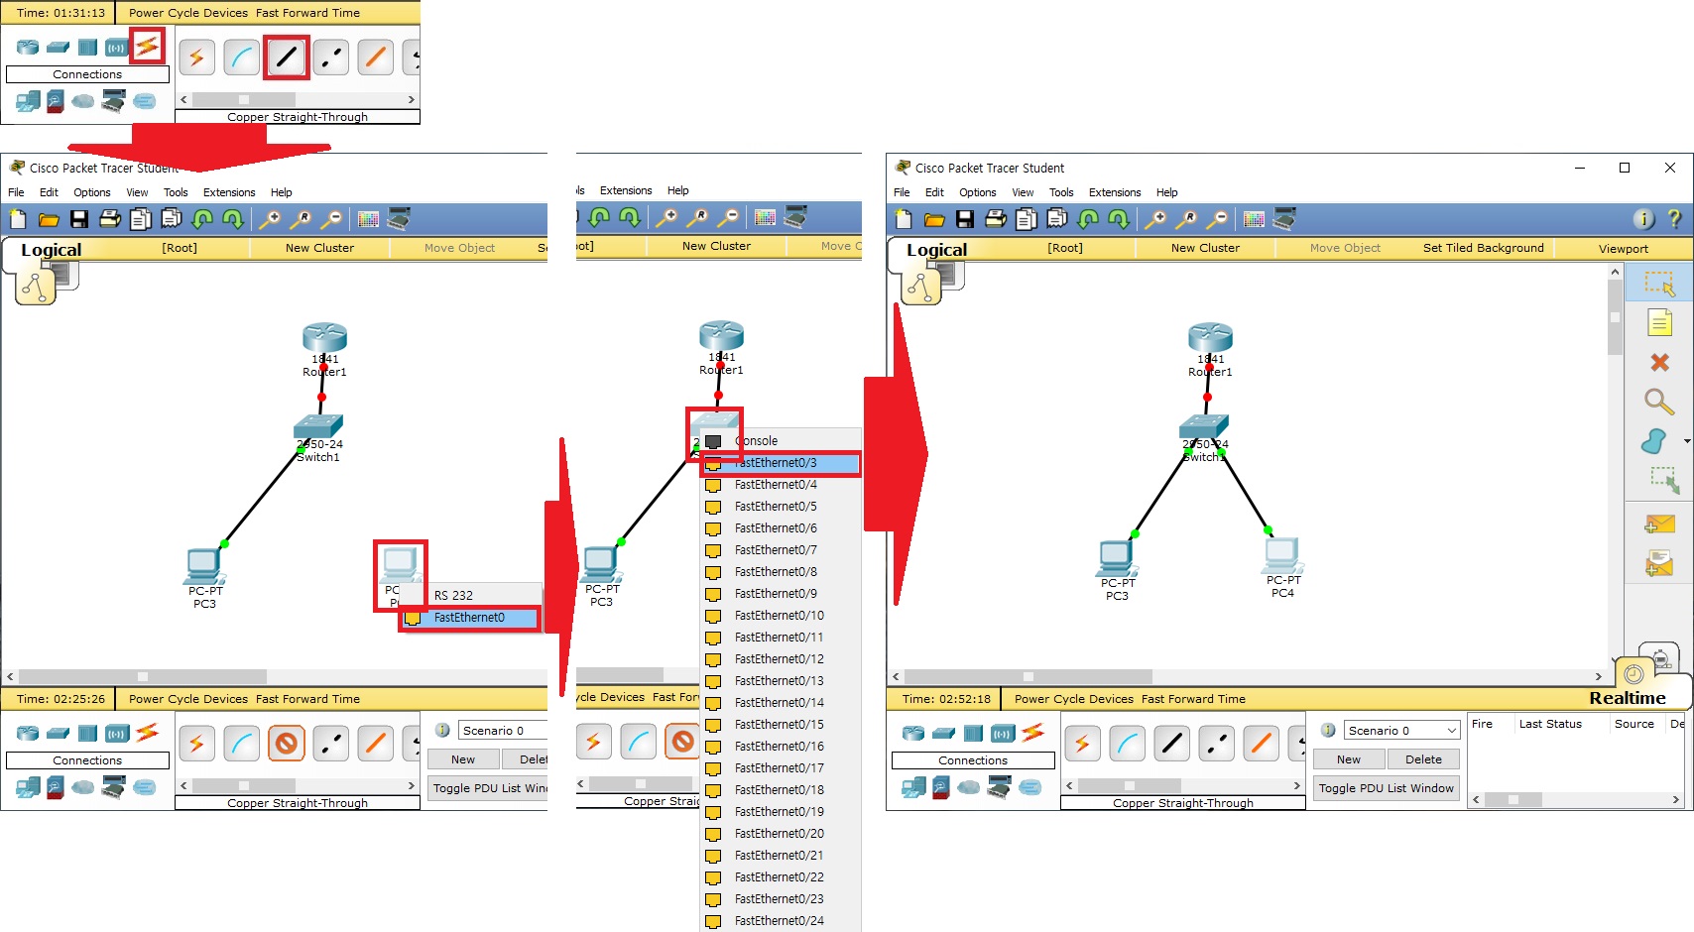Open the drawing palette in the 02:52:18 window
This screenshot has width=1694, height=932.
click(1254, 219)
